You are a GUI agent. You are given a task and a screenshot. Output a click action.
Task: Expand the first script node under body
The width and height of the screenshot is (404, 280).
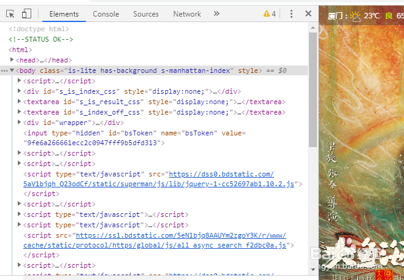(19, 81)
